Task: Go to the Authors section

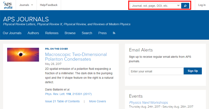Action: (33, 33)
